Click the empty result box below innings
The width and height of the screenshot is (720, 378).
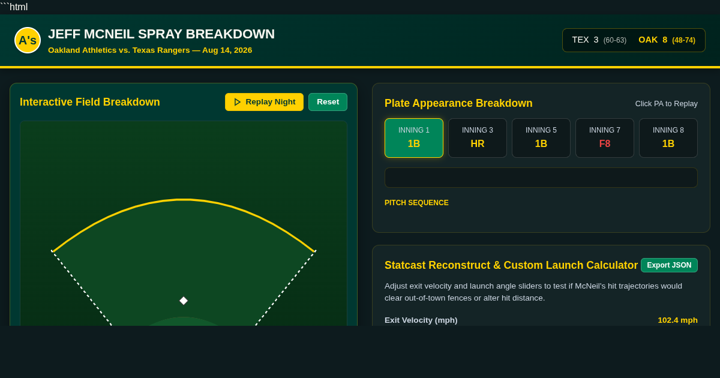[541, 178]
